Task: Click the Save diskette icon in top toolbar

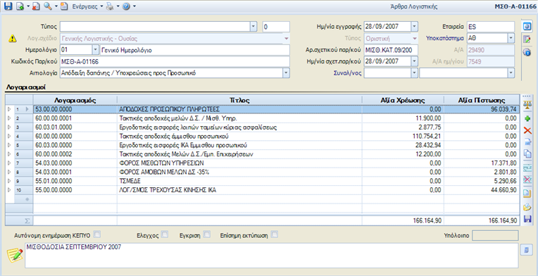Action: click(x=8, y=6)
